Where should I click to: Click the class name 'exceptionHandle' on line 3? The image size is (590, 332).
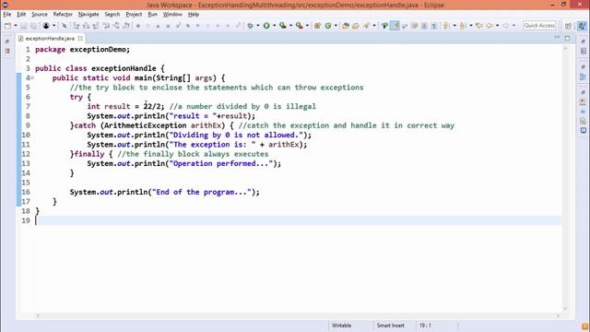[124, 68]
